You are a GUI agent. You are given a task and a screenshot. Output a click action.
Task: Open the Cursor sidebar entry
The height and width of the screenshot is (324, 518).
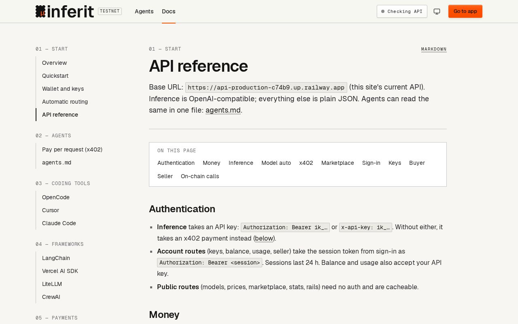(51, 210)
